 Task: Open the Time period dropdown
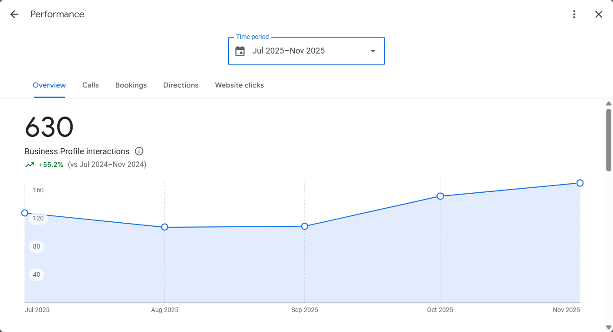click(x=306, y=51)
